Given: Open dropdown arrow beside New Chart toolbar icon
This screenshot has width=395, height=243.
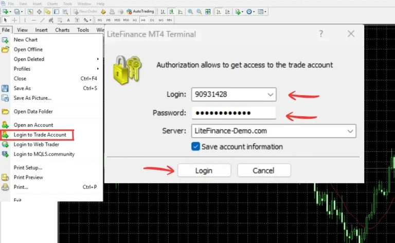Looking at the screenshot, I should [10, 12].
